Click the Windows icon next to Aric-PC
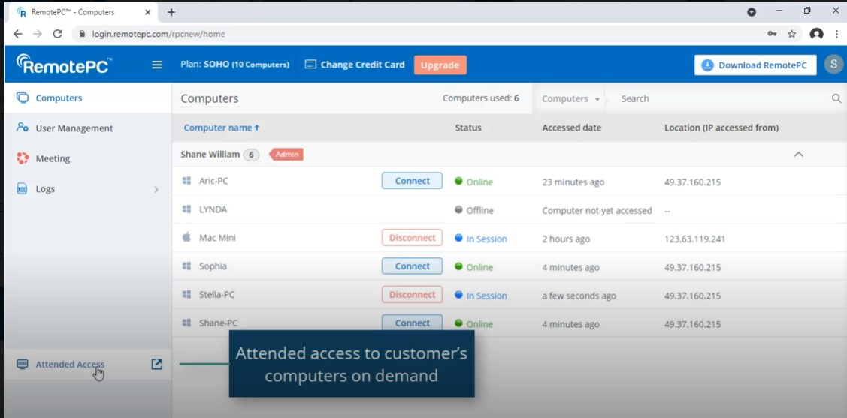 coord(186,181)
